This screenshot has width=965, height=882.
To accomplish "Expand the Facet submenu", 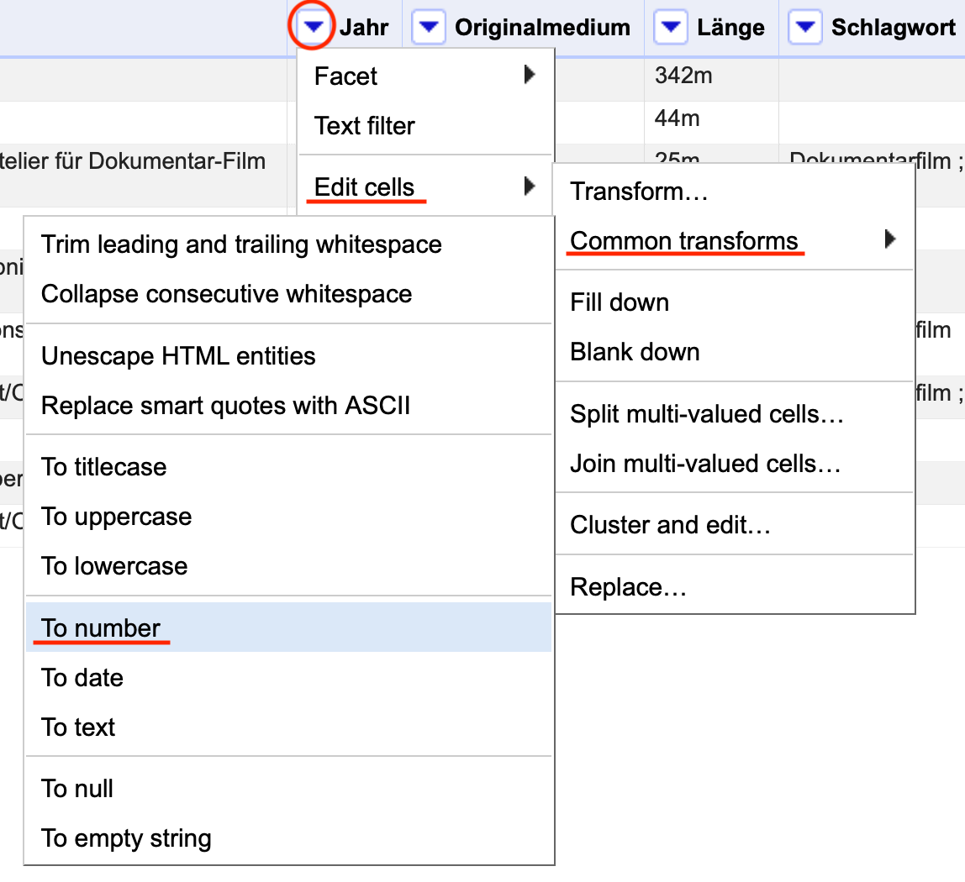I will tap(425, 76).
